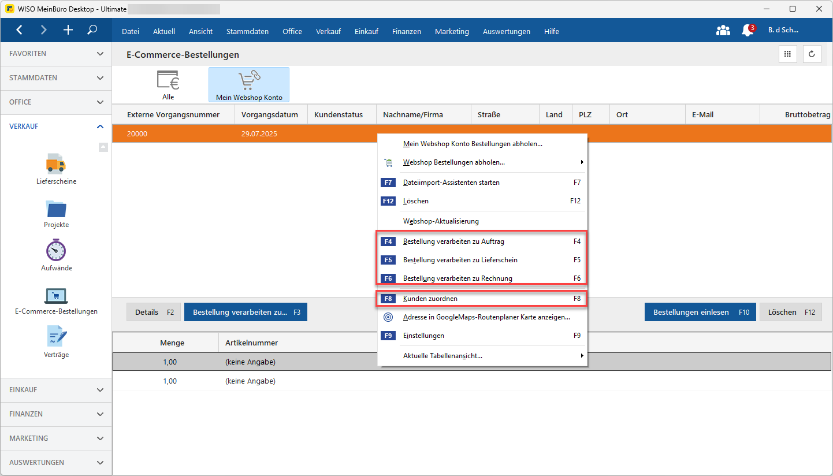Click the F9 badge for Einstellungen
Image resolution: width=833 pixels, height=476 pixels.
(x=388, y=336)
